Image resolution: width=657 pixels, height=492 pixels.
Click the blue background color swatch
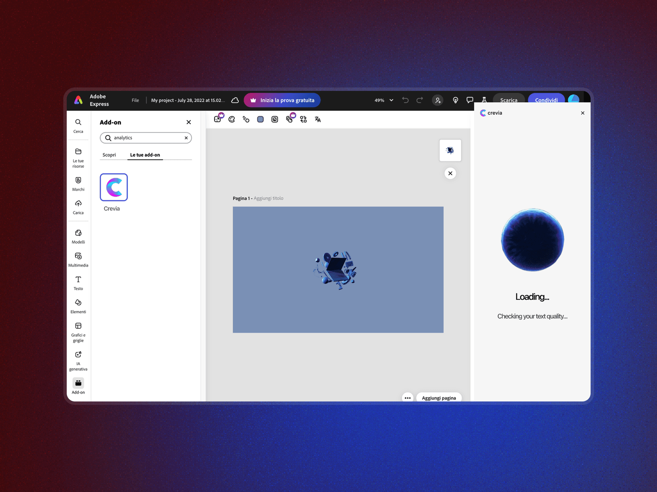(260, 119)
